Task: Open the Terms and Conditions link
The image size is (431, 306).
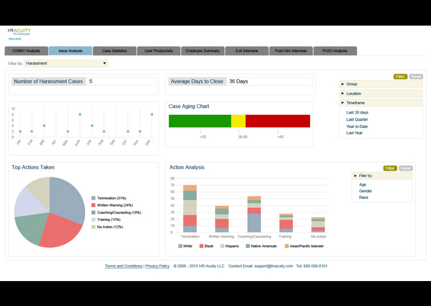Action: 124,266
